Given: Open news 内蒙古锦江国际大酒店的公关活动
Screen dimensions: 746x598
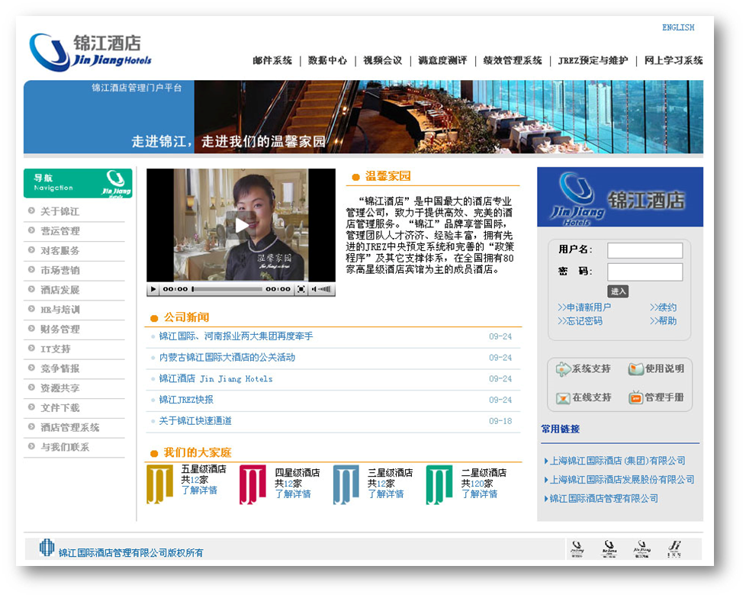Looking at the screenshot, I should (227, 357).
